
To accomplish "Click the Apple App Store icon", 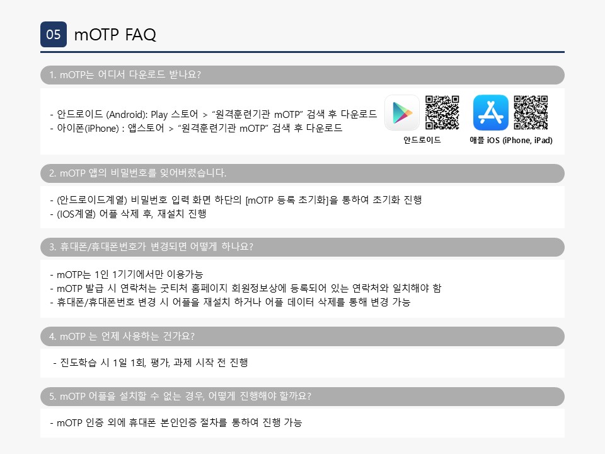I will click(490, 113).
